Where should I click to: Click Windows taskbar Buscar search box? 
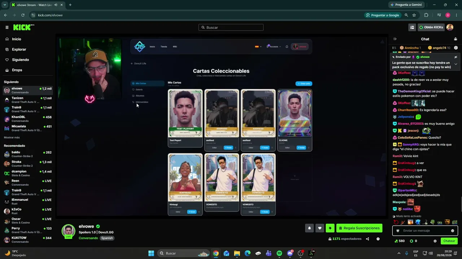(184, 253)
